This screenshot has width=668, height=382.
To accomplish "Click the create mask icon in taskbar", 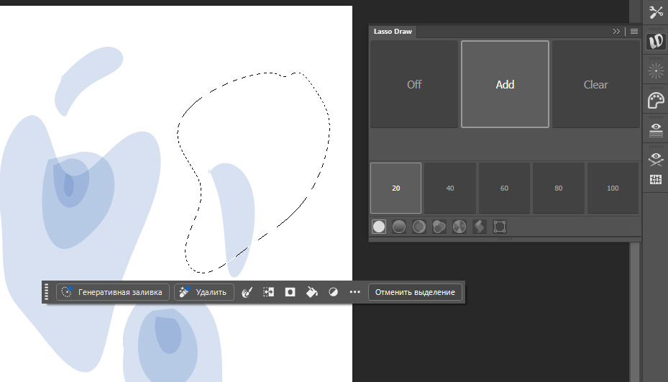I will pyautogui.click(x=290, y=292).
